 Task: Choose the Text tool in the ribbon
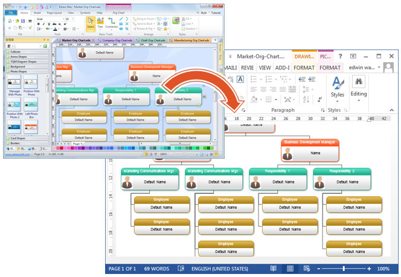(x=100, y=23)
